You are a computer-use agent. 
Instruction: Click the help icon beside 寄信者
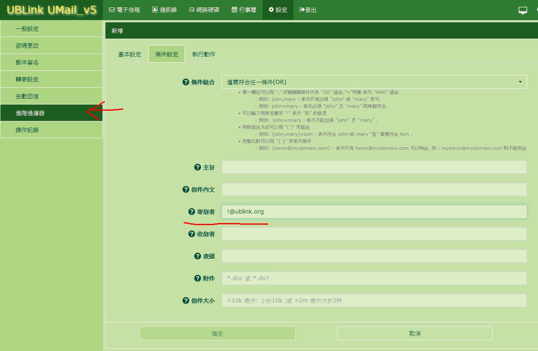(x=191, y=212)
